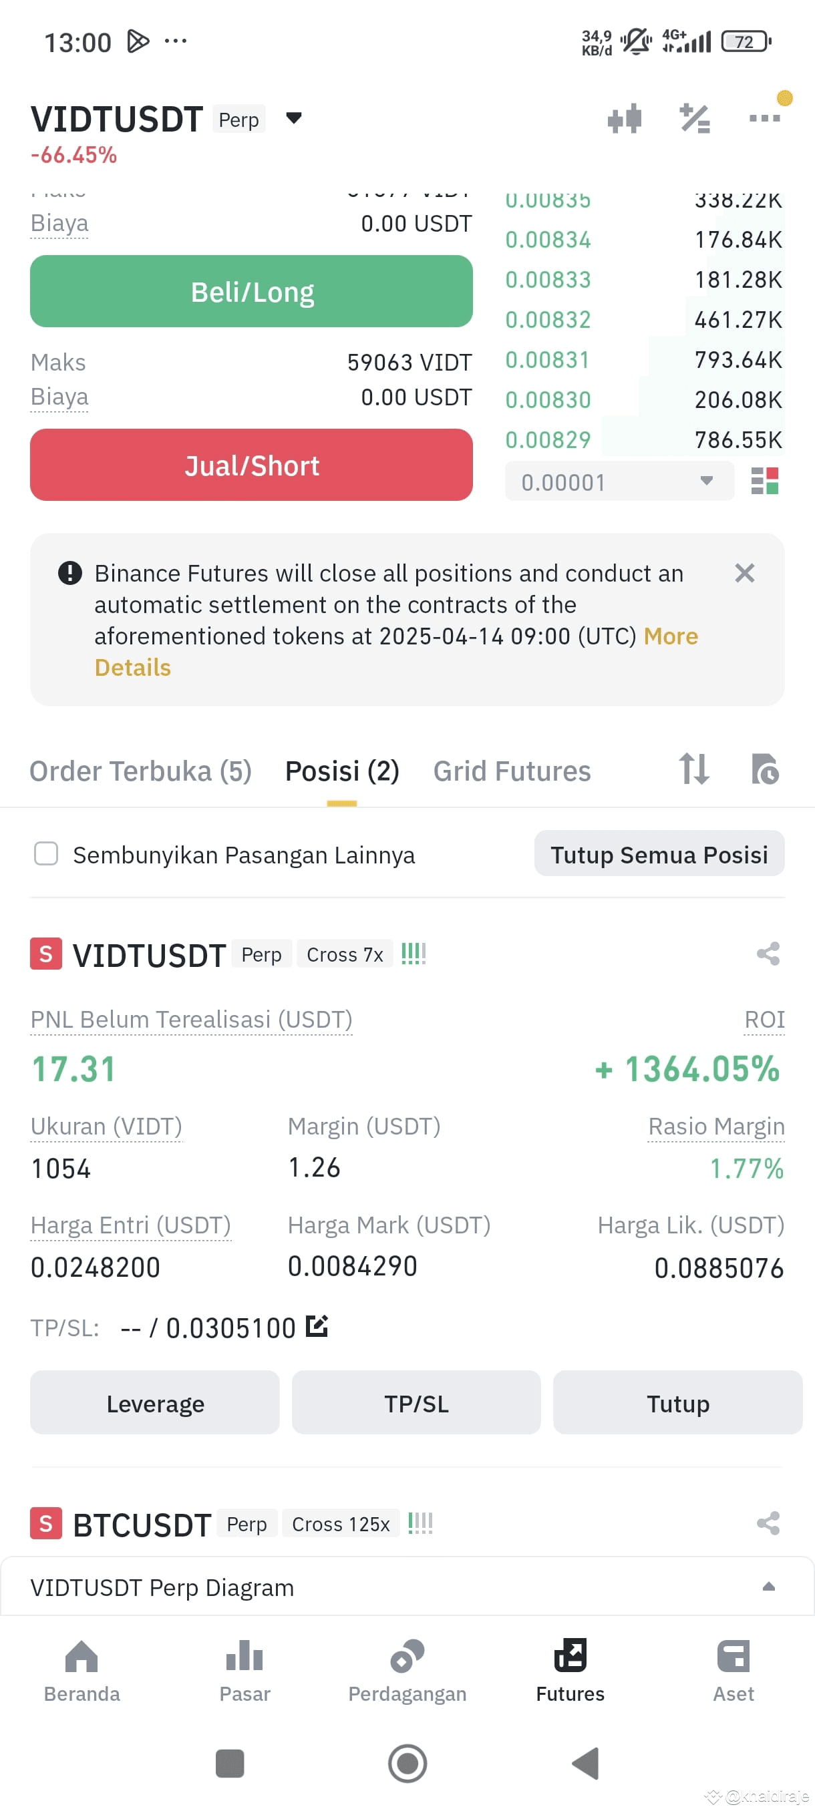The width and height of the screenshot is (815, 1811).
Task: Open the 0.00001 price precision dropdown
Action: point(619,481)
